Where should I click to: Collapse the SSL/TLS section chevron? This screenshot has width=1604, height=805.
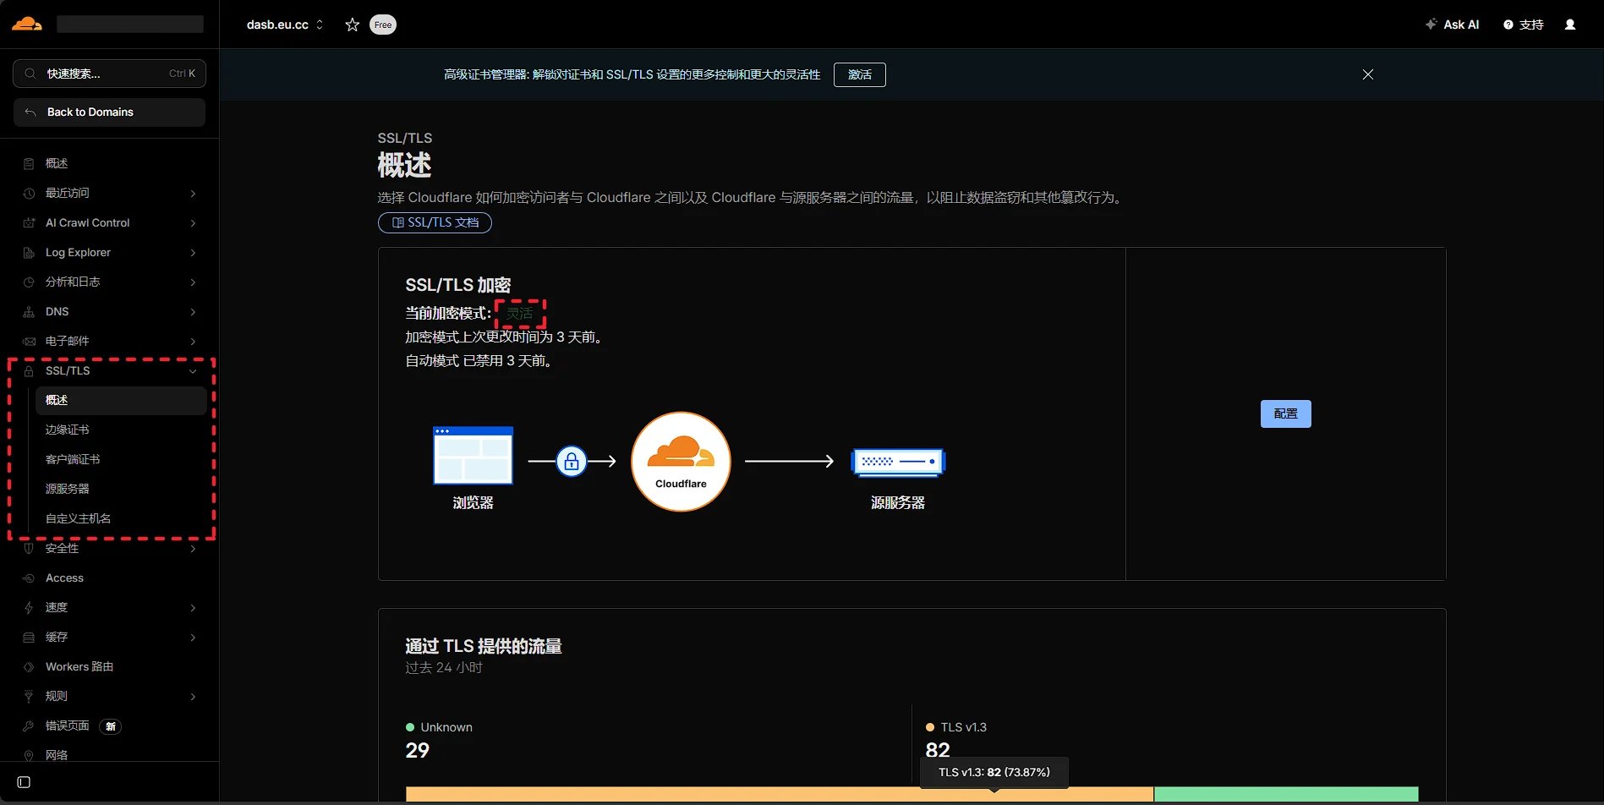(x=193, y=371)
